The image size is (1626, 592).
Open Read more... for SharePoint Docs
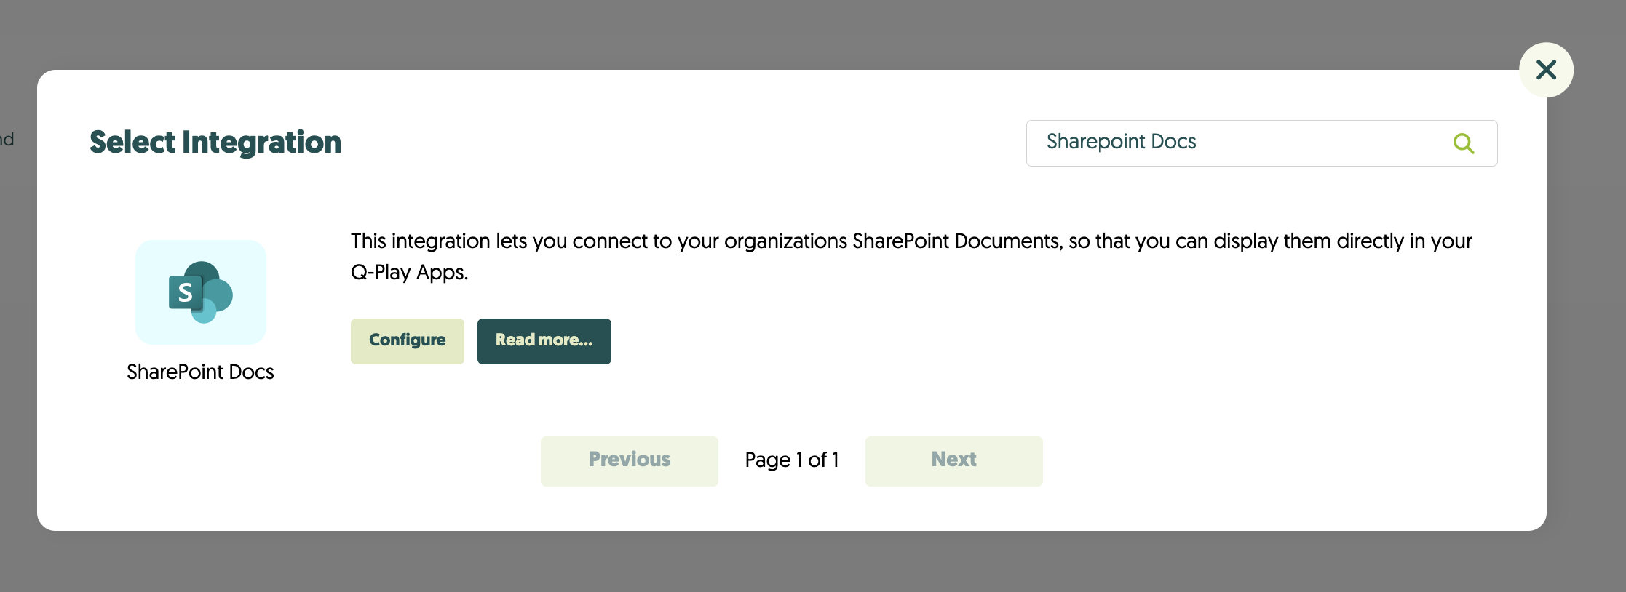(x=544, y=341)
